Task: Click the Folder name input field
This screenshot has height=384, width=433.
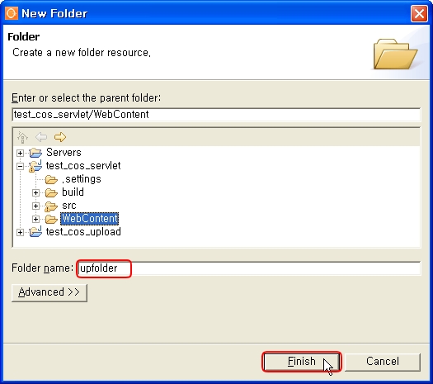Action: point(249,268)
